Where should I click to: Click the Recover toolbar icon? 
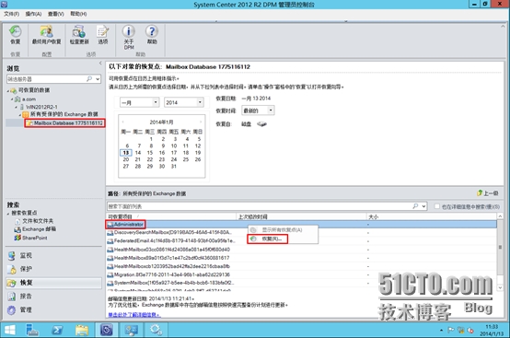15,35
